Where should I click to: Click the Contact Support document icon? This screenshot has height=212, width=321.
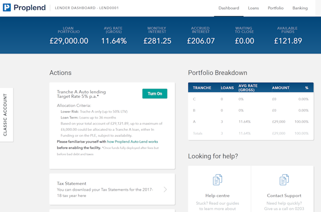tap(284, 180)
